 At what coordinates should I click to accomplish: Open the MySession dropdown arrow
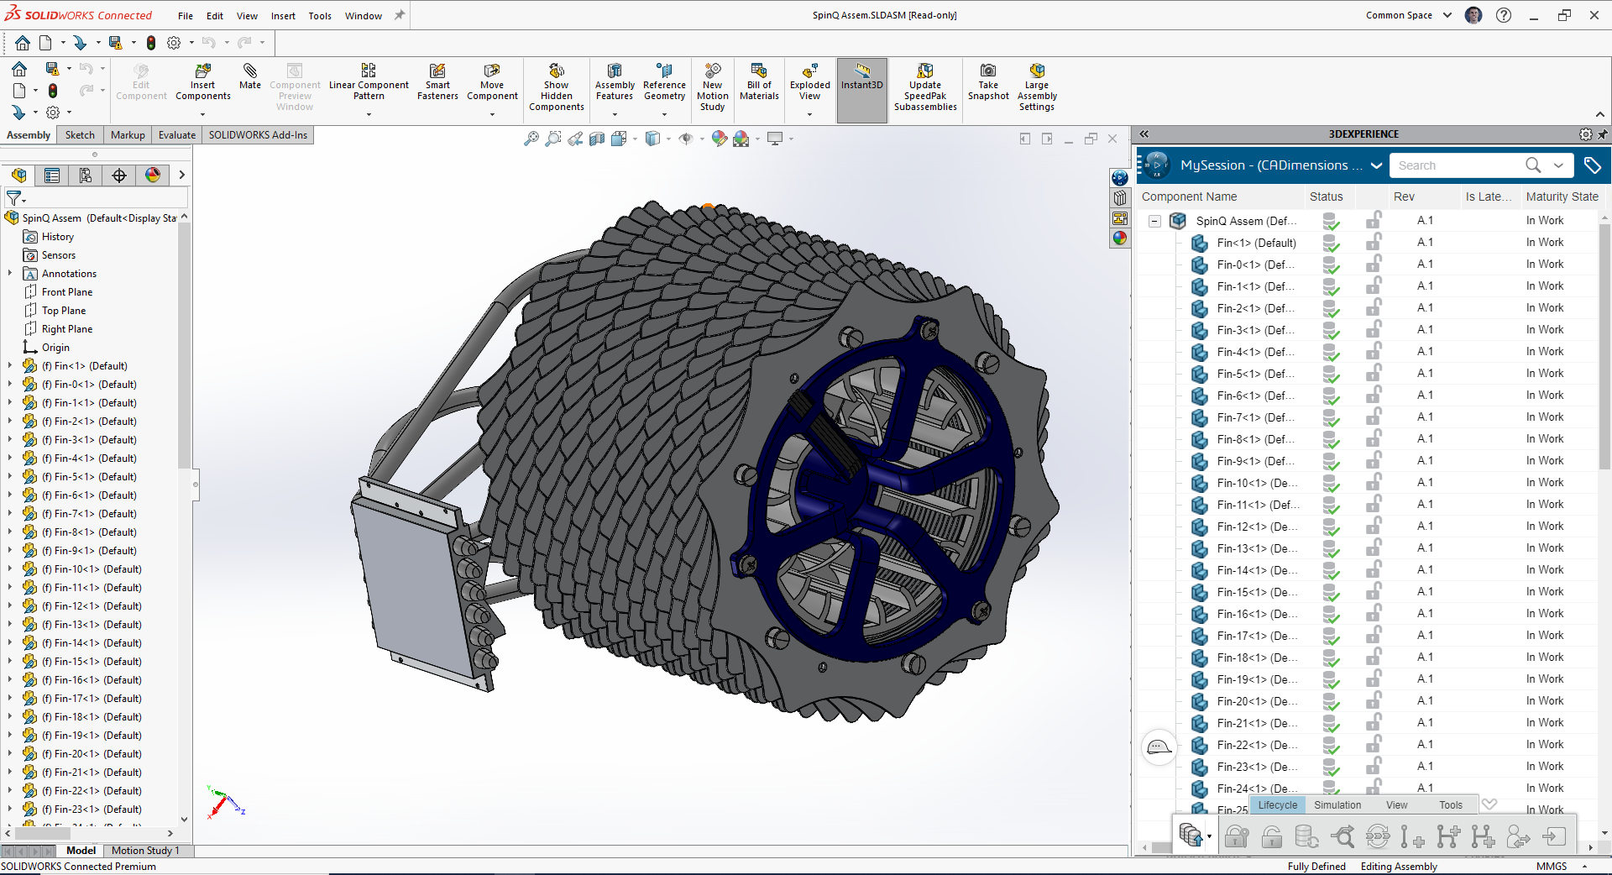tap(1376, 165)
